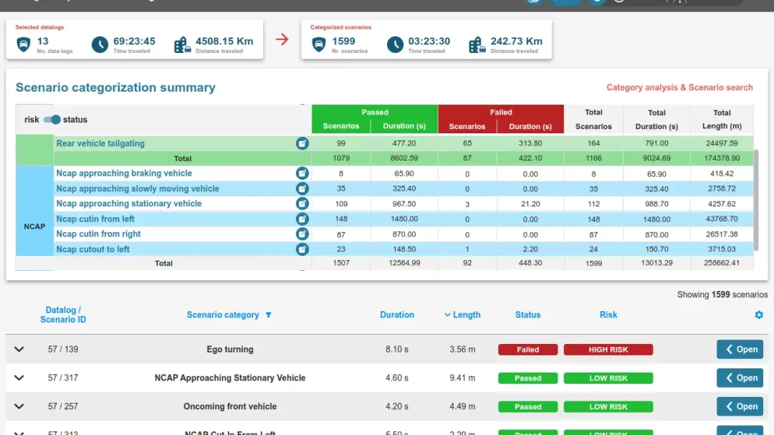
Task: Open details icon for Rear vehicle tailgating
Action: pyautogui.click(x=302, y=143)
